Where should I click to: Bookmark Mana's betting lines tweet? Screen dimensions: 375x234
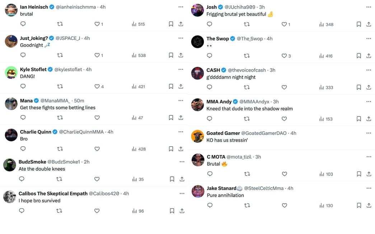click(x=171, y=118)
